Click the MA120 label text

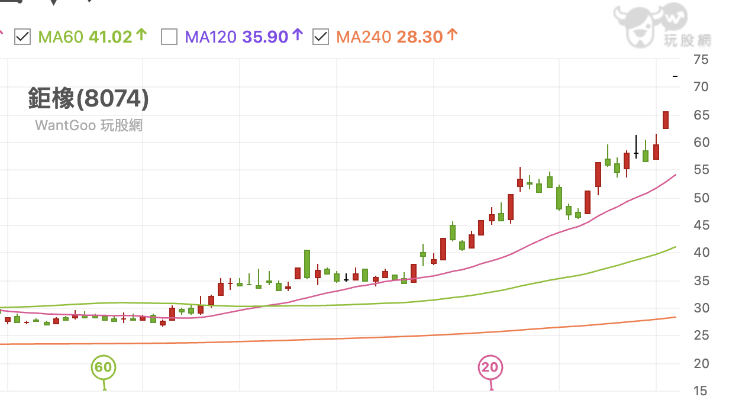211,37
